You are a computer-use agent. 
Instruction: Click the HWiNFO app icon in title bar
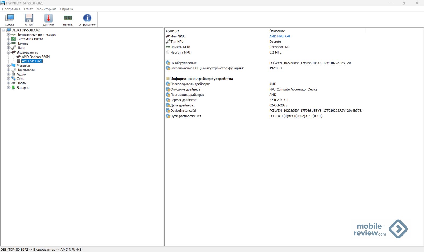tap(3, 3)
